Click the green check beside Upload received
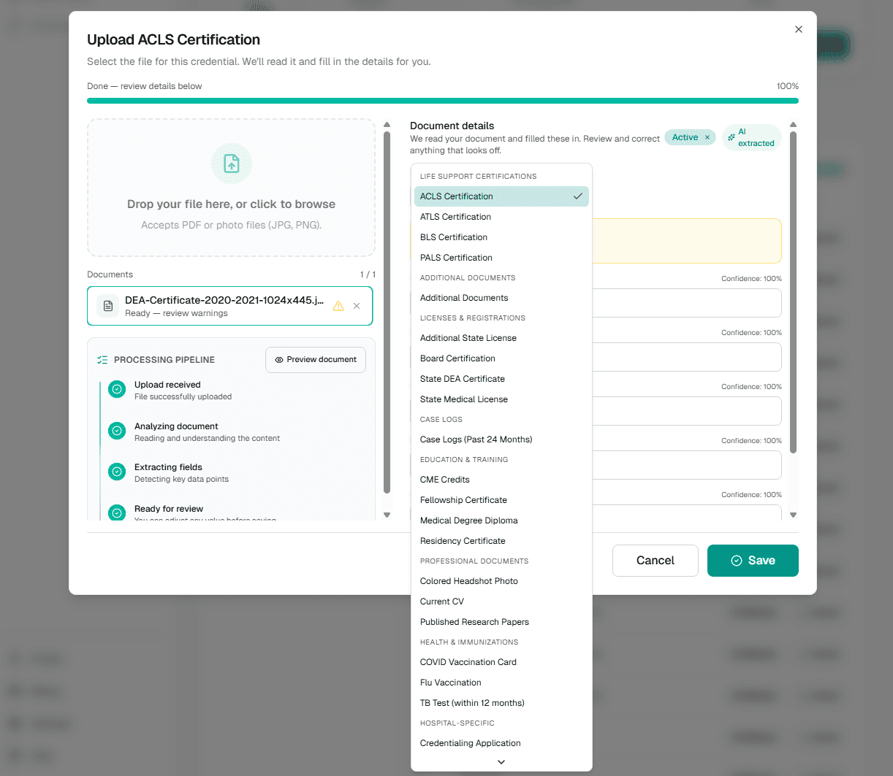Viewport: 893px width, 776px height. click(117, 389)
